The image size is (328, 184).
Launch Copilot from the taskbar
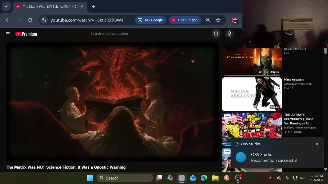[170, 178]
